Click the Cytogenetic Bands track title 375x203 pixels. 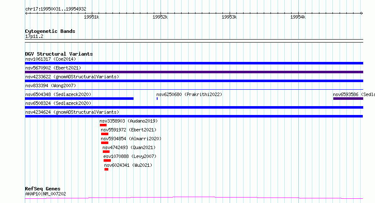coord(50,31)
